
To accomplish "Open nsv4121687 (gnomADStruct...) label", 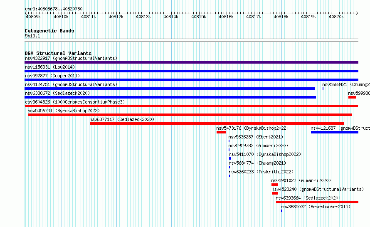I will click(x=340, y=128).
